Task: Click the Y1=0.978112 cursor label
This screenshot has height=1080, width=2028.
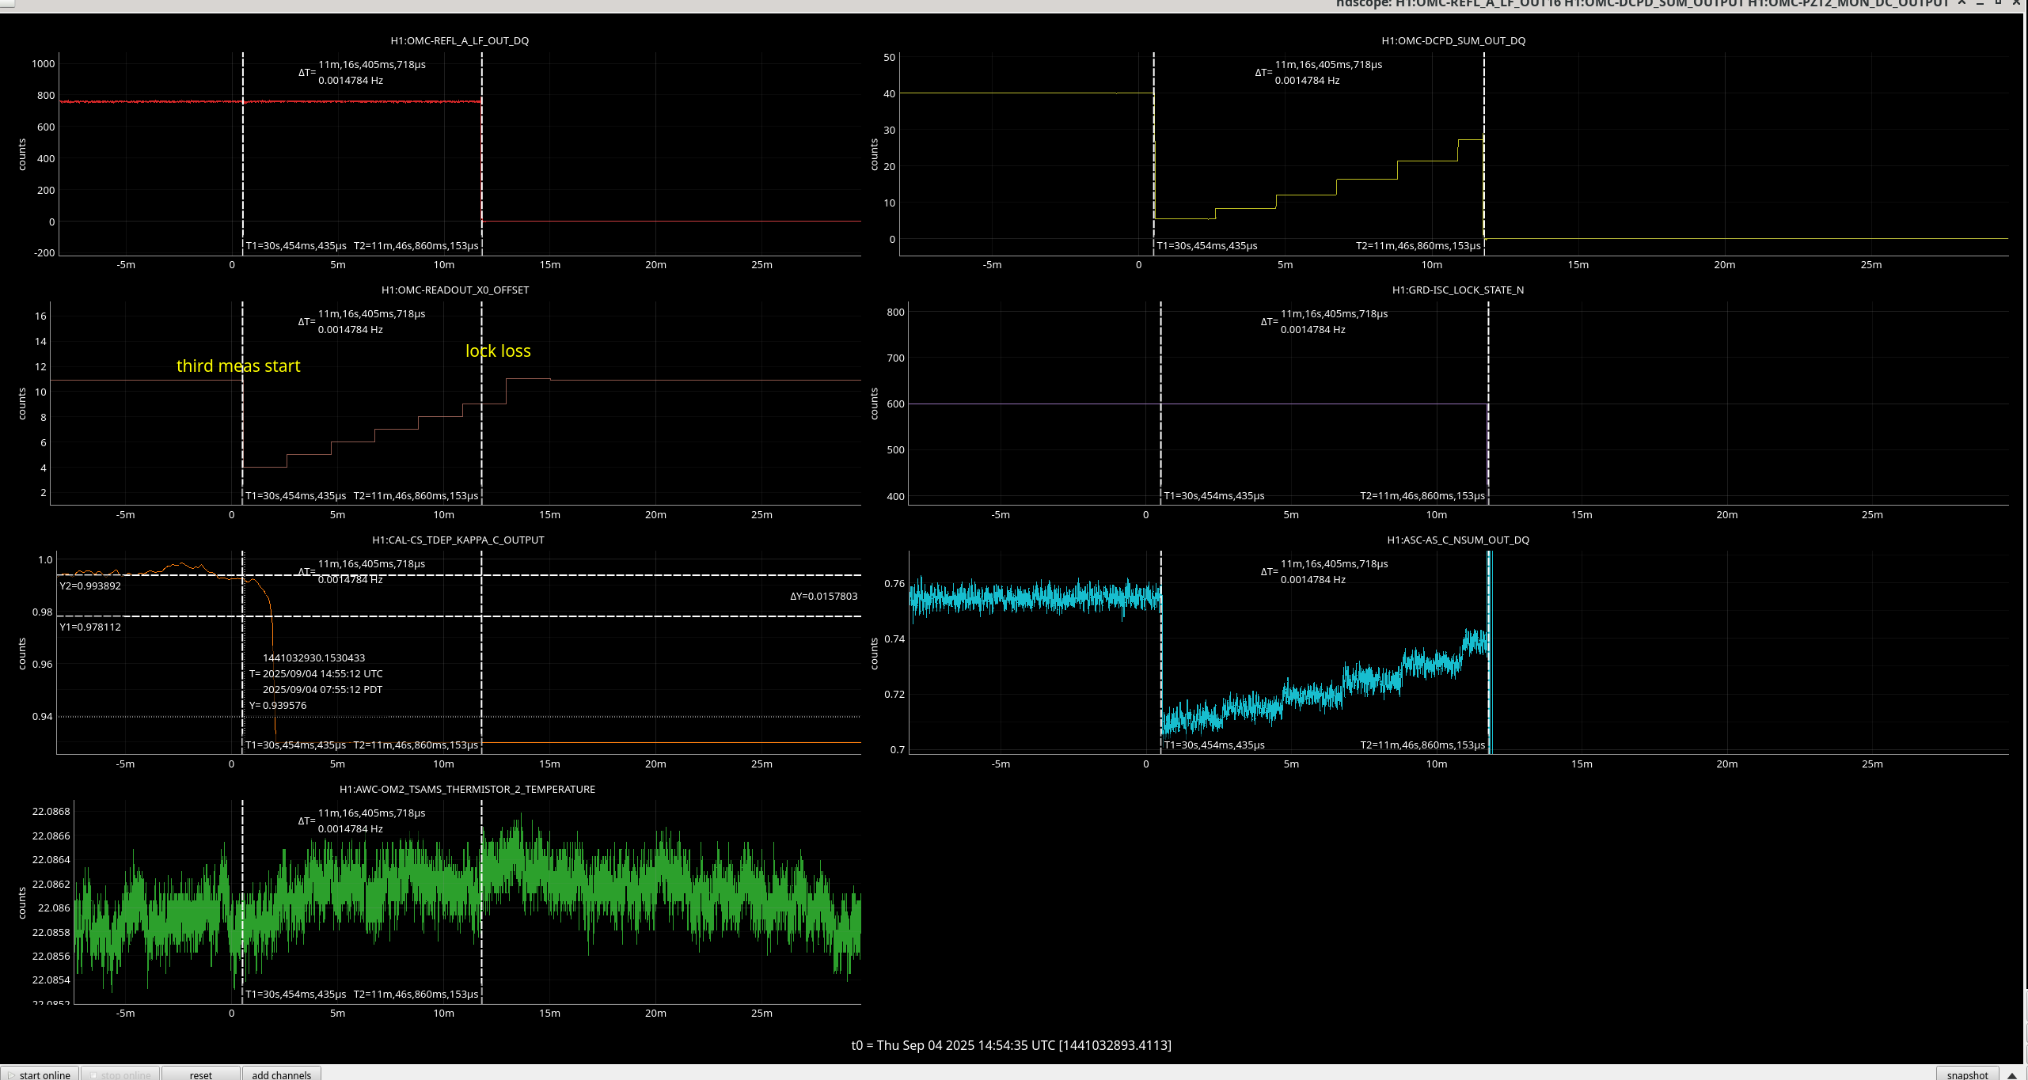Action: [90, 627]
